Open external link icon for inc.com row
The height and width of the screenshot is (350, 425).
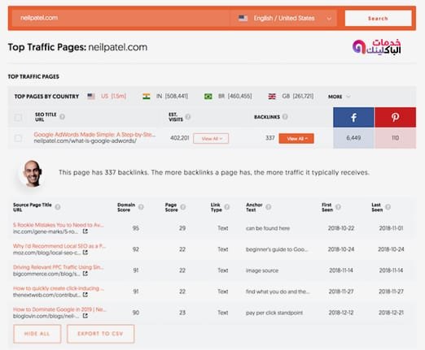point(85,231)
